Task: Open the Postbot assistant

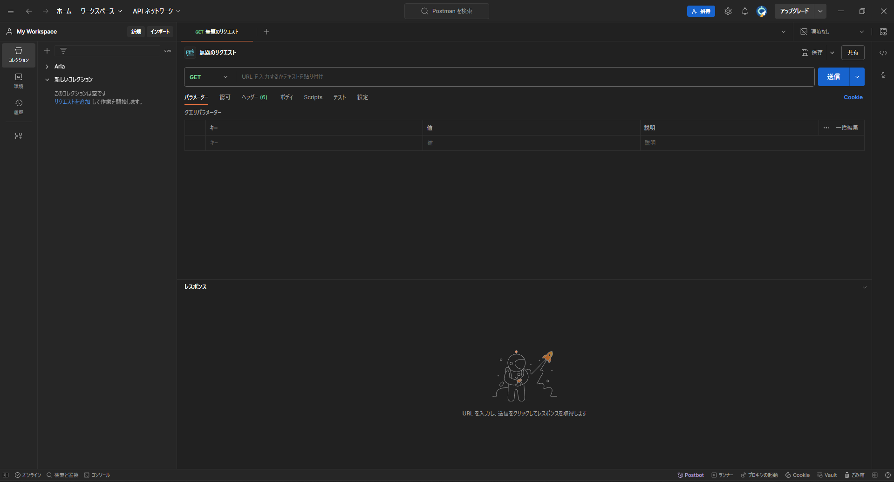Action: click(690, 475)
